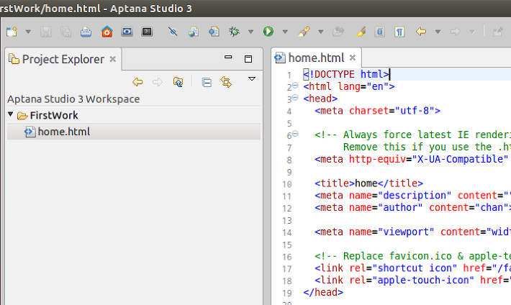Open the Forward history dropdown in main toolbar
This screenshot has width=511, height=305.
tap(472, 32)
